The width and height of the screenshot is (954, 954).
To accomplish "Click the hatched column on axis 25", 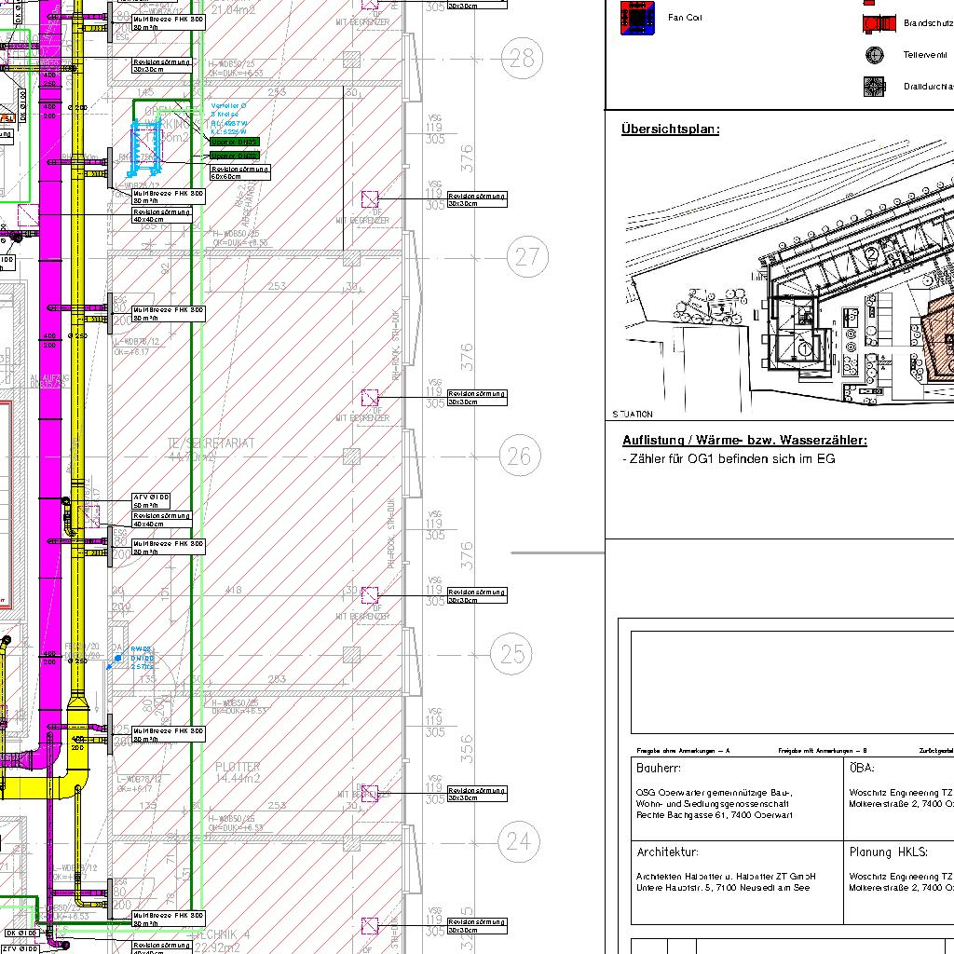I will click(351, 655).
